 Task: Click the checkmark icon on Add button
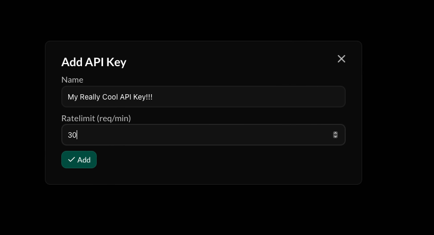click(x=71, y=160)
